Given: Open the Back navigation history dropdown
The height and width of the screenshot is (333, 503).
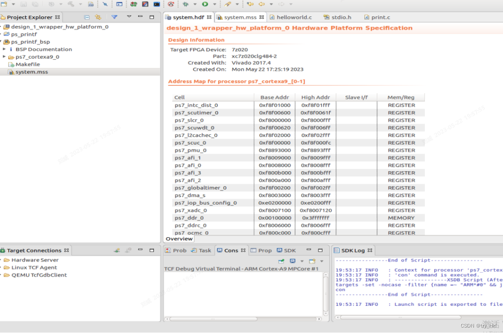Looking at the screenshot, I should [271, 4].
